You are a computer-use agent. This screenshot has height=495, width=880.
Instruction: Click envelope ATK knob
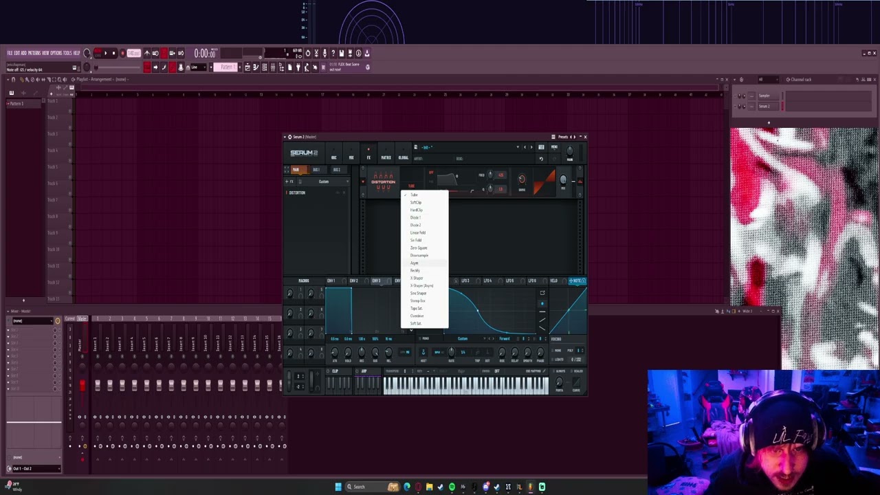pos(335,353)
